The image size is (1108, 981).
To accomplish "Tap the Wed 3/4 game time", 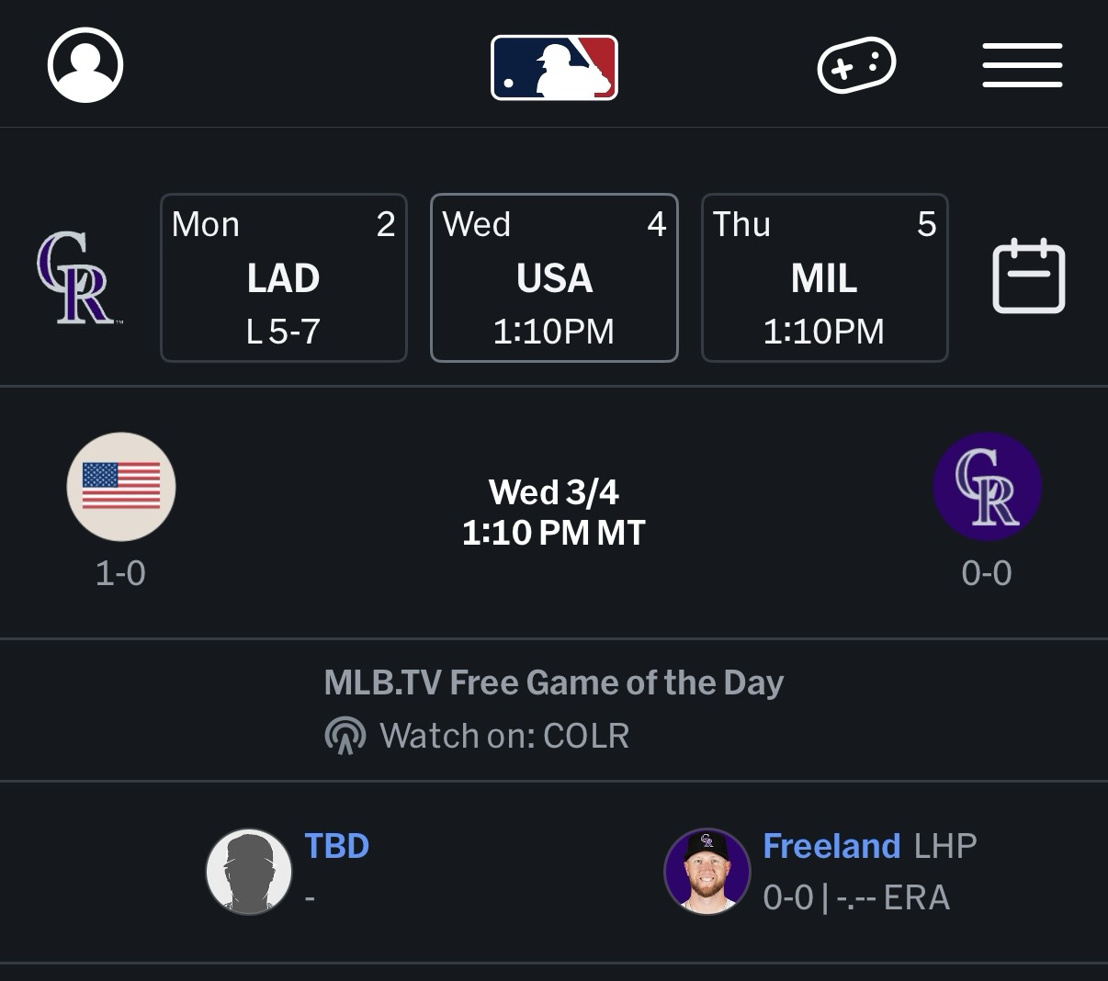I will pos(554,513).
